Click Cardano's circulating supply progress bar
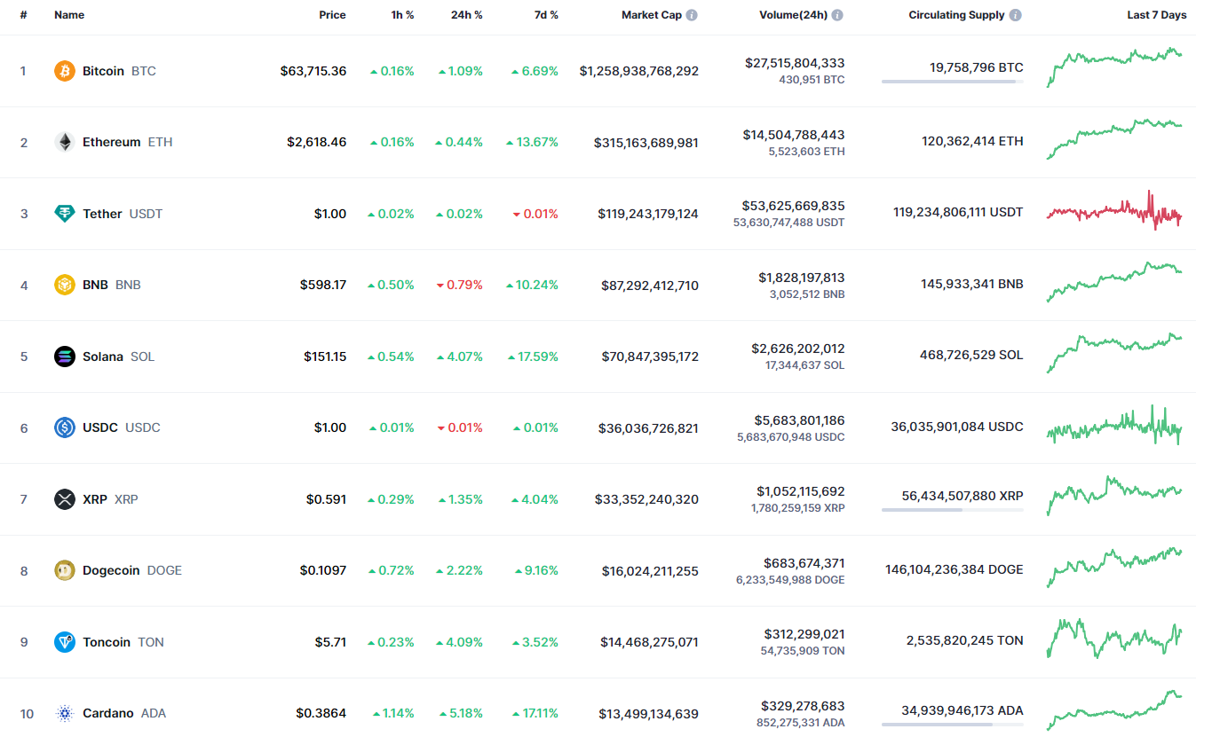The image size is (1212, 737). (953, 725)
